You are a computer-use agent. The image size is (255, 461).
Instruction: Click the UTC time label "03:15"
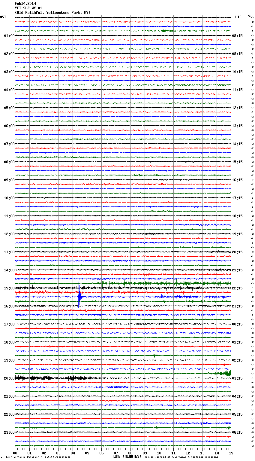[x=237, y=378]
